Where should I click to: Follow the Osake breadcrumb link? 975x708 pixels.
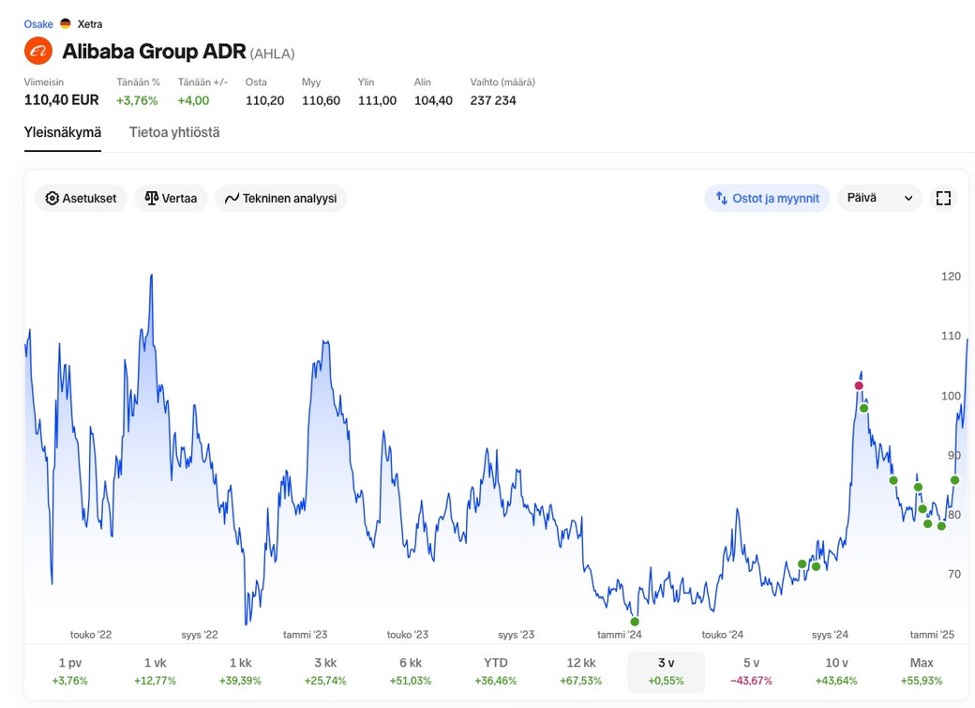click(x=38, y=23)
